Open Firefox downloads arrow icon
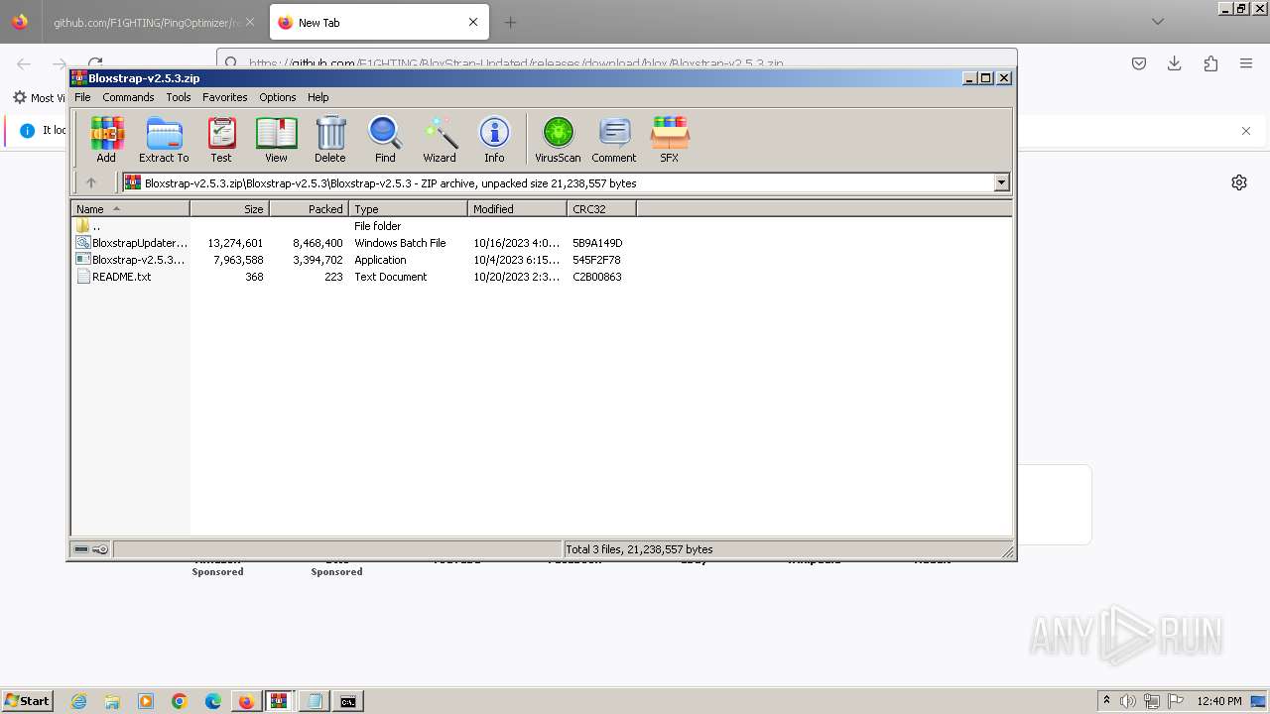 click(x=1175, y=63)
